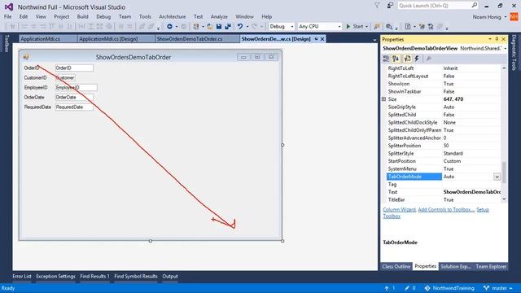Expand the Size property node
The width and height of the screenshot is (521, 293).
(x=383, y=99)
